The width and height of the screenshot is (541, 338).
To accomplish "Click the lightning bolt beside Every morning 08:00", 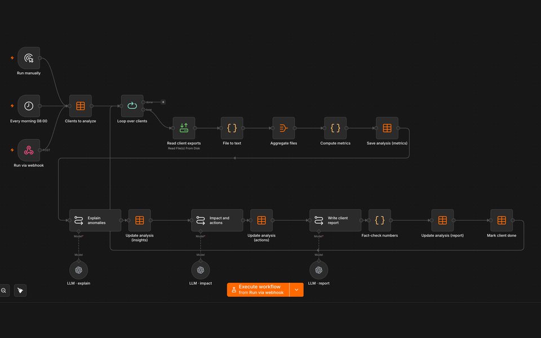I will [12, 106].
